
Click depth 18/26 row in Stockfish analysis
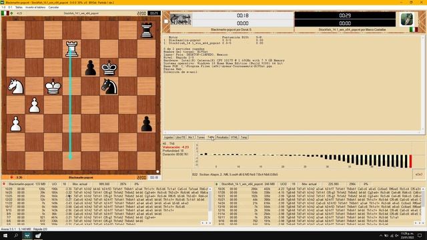[x=319, y=189]
